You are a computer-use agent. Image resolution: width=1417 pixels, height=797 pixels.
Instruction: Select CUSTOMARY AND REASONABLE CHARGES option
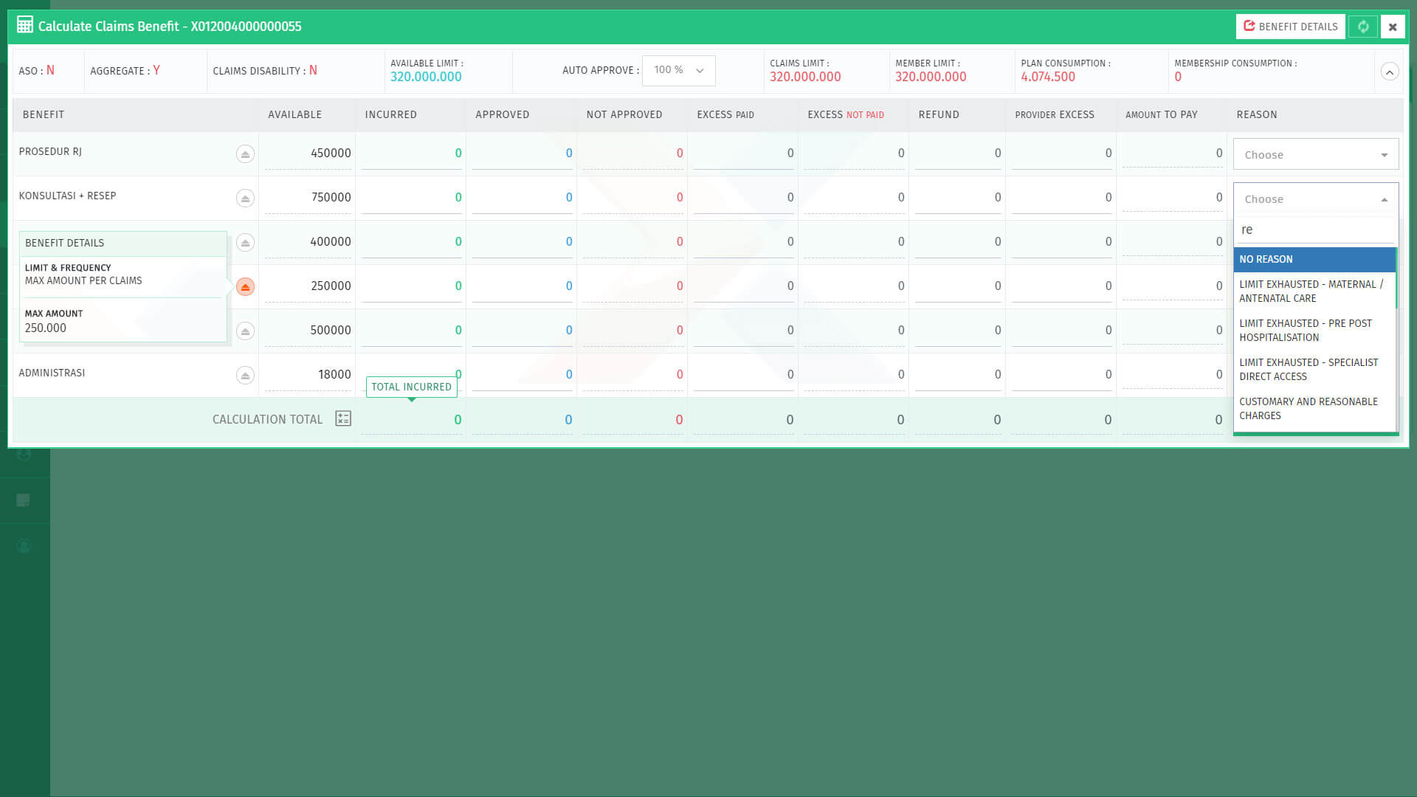pos(1314,408)
